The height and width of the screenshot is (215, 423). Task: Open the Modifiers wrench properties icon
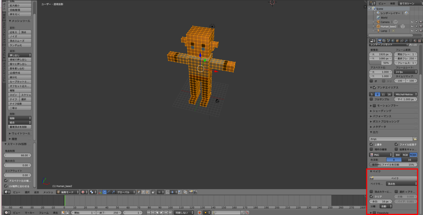tap(406, 41)
